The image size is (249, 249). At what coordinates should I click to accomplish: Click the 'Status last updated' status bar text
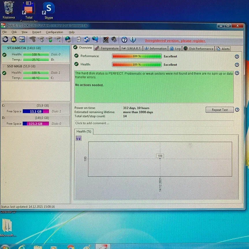coord(28,207)
